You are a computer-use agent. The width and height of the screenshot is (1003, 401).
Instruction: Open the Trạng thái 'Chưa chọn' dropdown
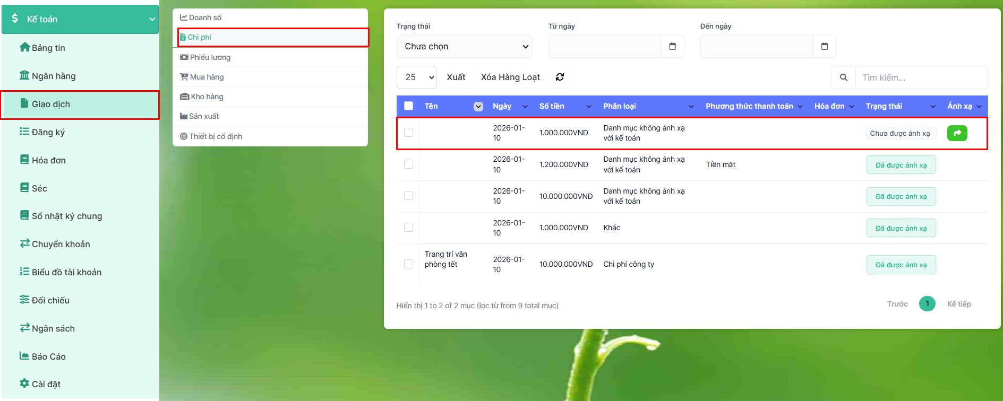464,47
